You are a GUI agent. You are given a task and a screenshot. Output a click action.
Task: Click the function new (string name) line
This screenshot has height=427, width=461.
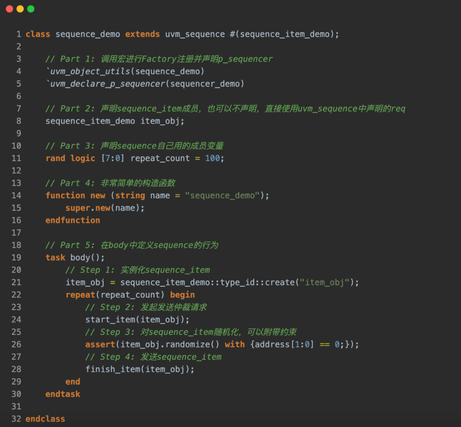[x=157, y=196]
